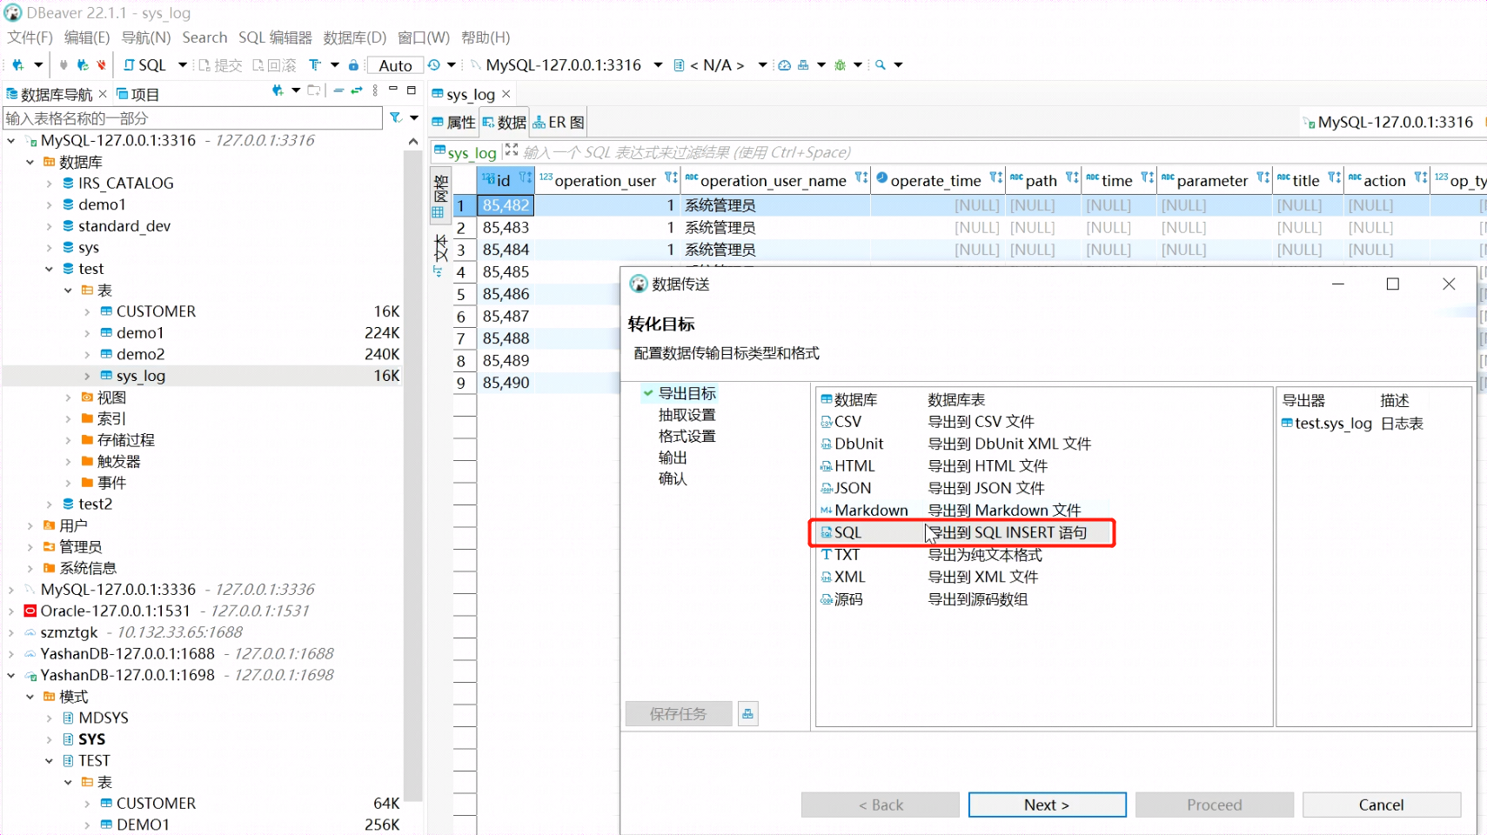Click the green bug debug icon

[840, 65]
